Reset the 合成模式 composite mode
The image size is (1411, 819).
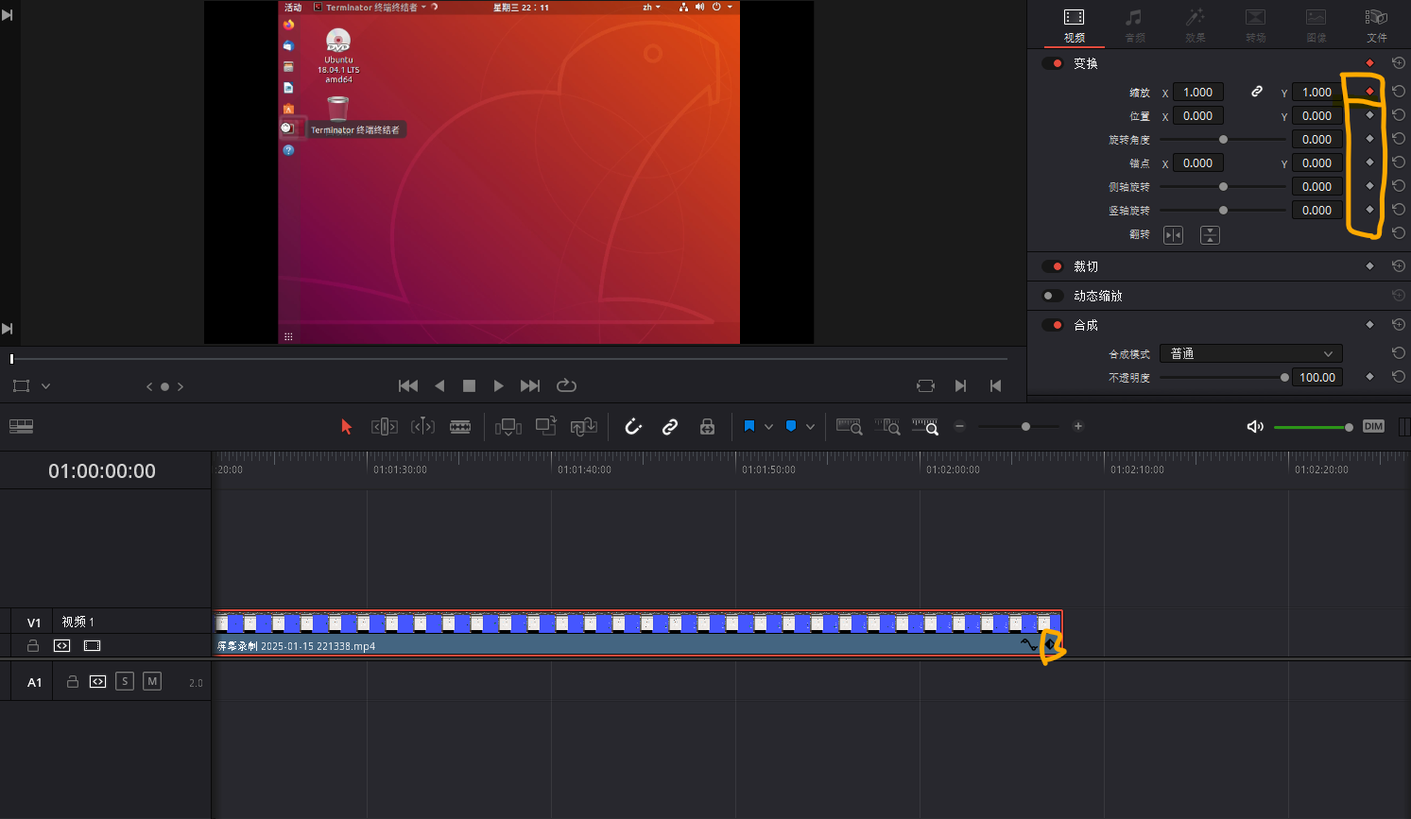[1399, 353]
